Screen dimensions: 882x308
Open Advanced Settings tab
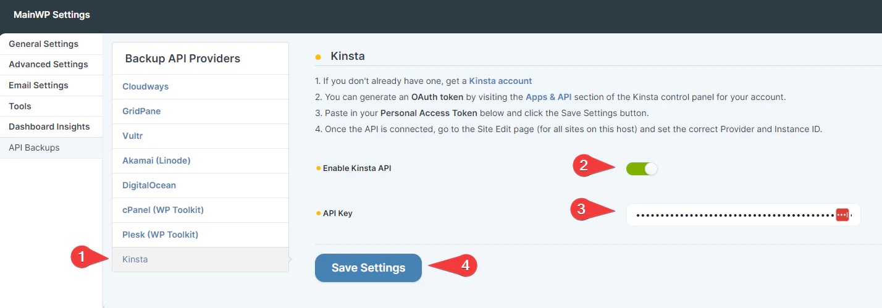[x=51, y=64]
